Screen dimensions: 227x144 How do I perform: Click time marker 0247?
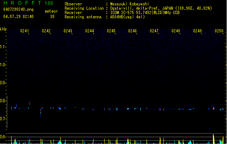coord(154,31)
